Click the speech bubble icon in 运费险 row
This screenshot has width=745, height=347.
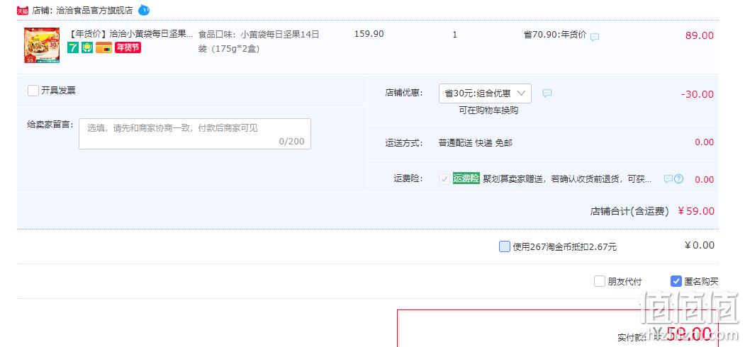(x=668, y=179)
